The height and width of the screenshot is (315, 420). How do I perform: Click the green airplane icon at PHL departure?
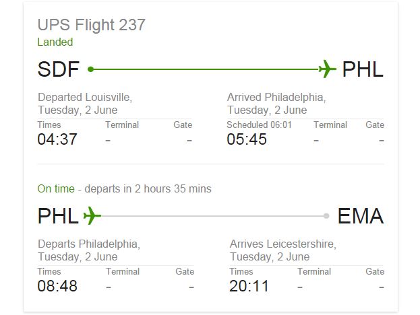tap(92, 215)
